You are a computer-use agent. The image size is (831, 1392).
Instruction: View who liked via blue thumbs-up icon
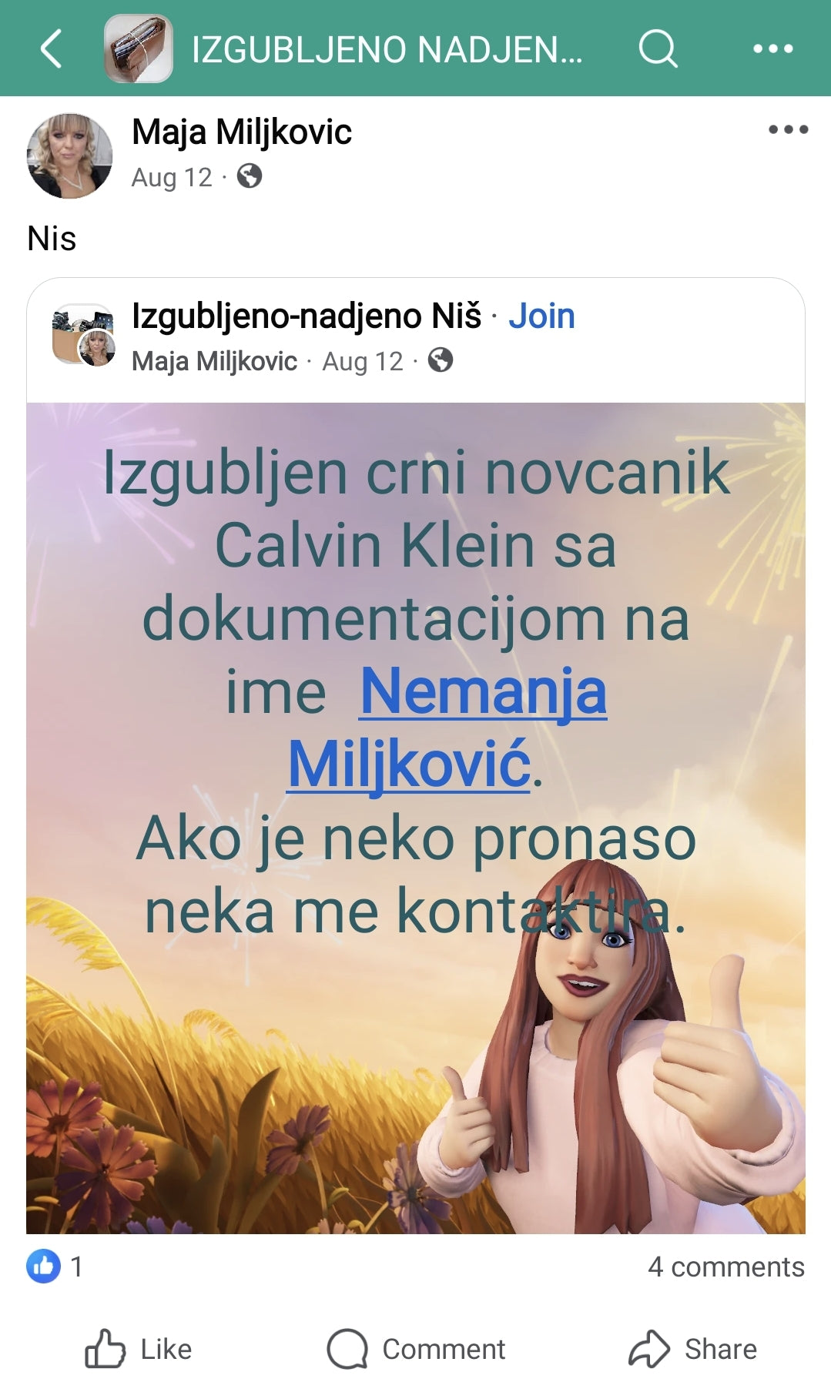point(43,1266)
